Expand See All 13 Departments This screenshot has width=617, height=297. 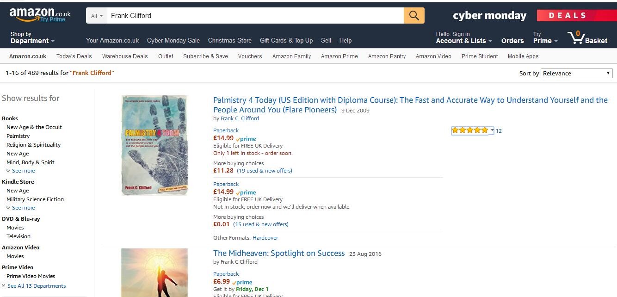[36, 286]
